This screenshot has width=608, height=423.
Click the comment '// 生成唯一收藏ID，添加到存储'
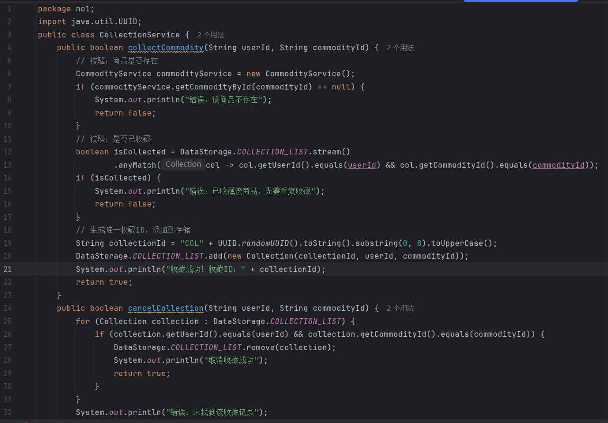[x=133, y=230]
